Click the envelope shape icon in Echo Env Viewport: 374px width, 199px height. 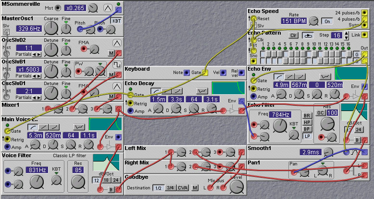326,76
